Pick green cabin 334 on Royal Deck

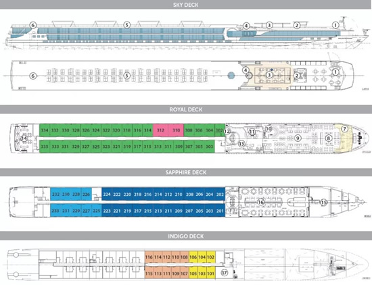(x=45, y=130)
